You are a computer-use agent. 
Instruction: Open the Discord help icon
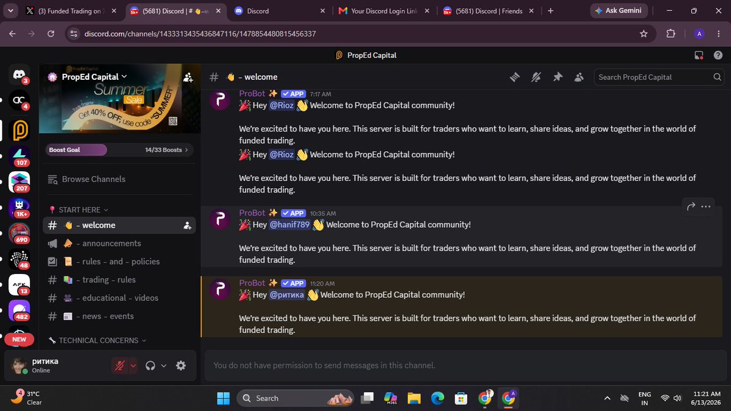pos(717,55)
